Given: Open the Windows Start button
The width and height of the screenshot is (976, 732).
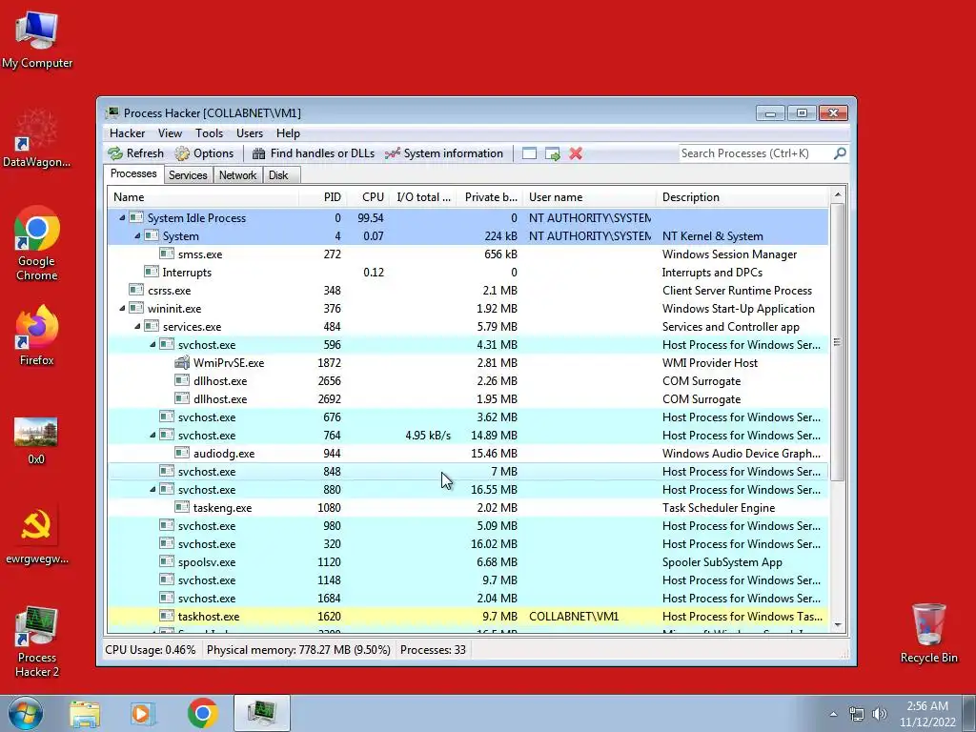Looking at the screenshot, I should [26, 713].
